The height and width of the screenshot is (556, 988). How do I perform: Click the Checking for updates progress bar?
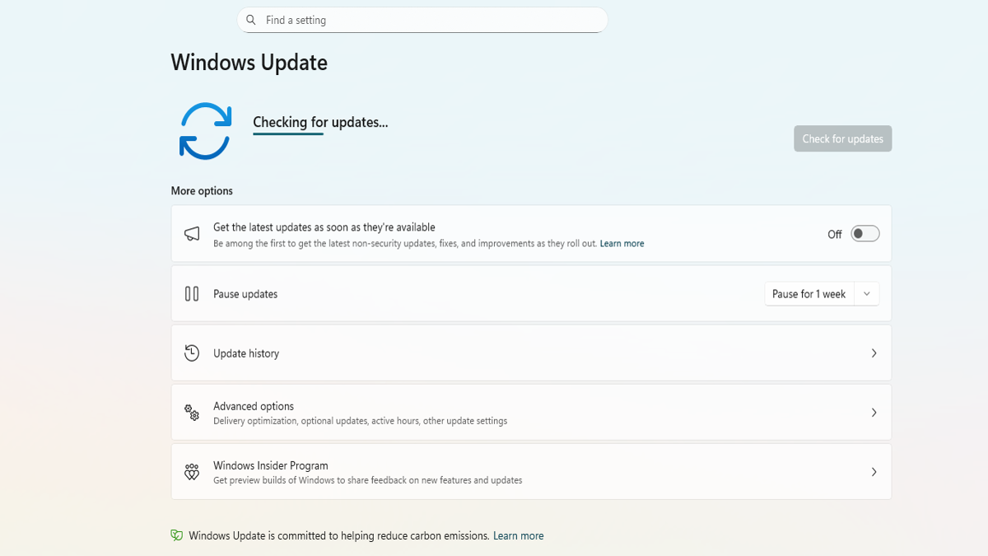coord(288,133)
